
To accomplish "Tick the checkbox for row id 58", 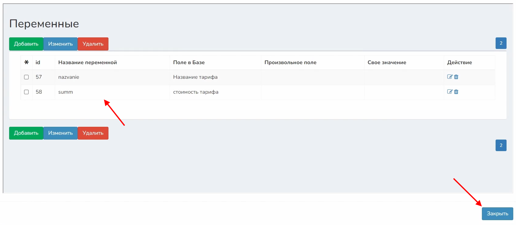I will tap(27, 92).
